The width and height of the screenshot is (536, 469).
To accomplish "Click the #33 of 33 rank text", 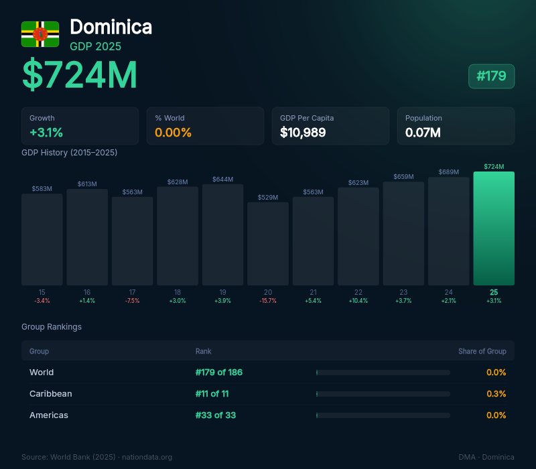I will click(215, 415).
